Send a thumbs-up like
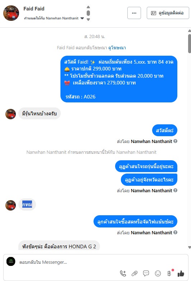191x281 pixels. pyautogui.click(x=181, y=273)
